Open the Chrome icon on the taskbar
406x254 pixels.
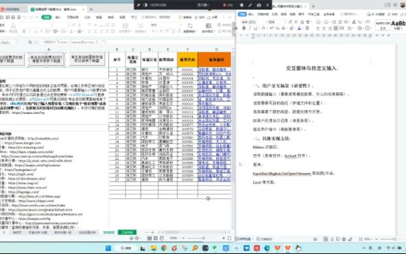(x=164, y=248)
